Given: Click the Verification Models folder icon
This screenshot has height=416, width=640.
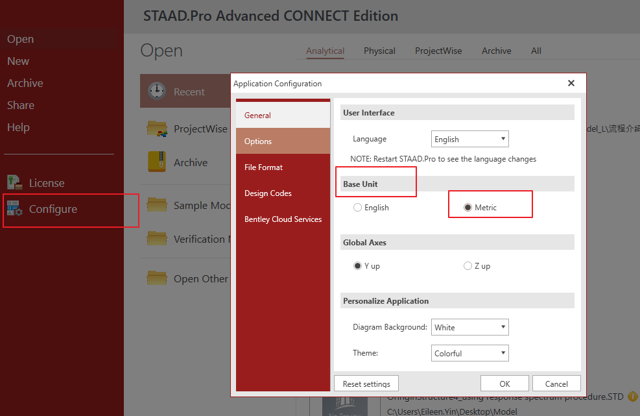Looking at the screenshot, I should click(x=157, y=238).
